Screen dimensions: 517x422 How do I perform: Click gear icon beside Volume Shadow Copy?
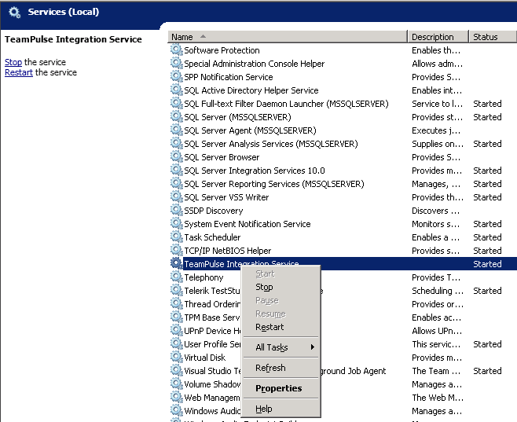[x=177, y=383]
